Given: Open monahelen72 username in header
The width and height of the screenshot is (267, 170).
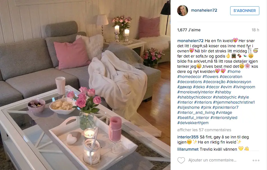Looking at the screenshot, I should pos(204,10).
